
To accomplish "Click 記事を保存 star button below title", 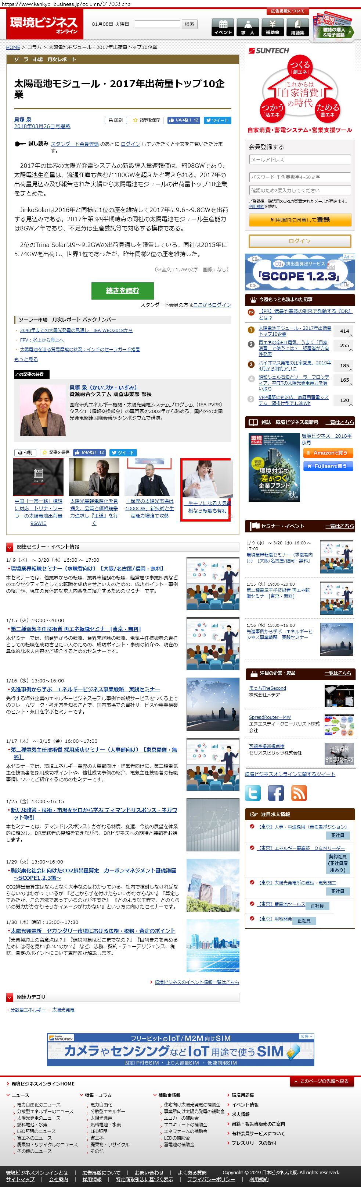I will 147,120.
